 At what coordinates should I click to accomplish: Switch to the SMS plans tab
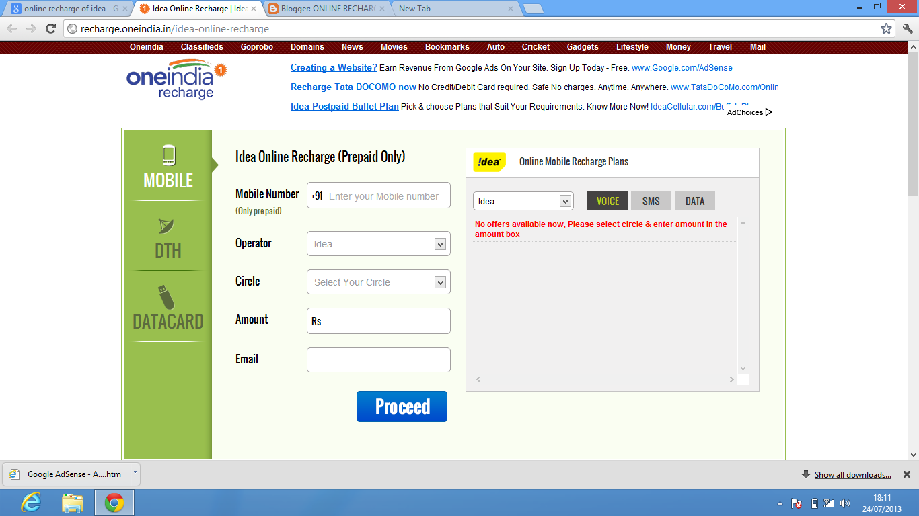click(x=651, y=201)
